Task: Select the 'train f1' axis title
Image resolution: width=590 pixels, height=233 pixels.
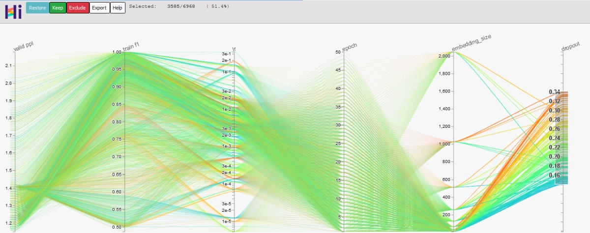Action: pos(131,46)
